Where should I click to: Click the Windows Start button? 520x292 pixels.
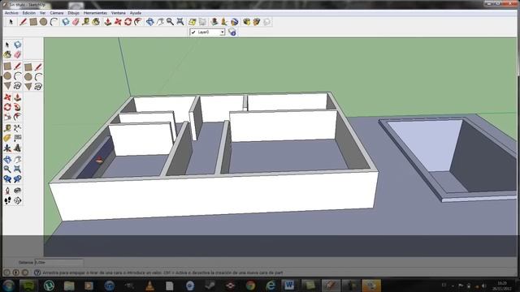click(8, 286)
